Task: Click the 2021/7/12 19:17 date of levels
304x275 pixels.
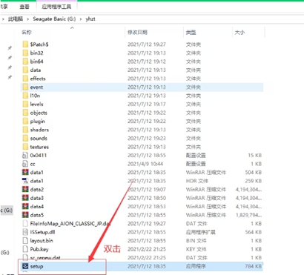Action: (x=147, y=105)
